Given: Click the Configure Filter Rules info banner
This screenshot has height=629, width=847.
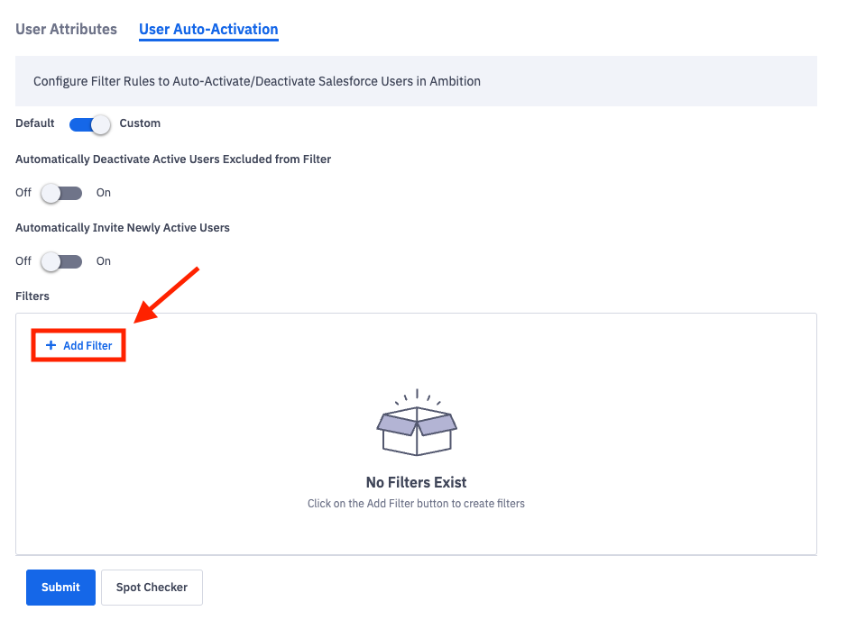Looking at the screenshot, I should (x=416, y=81).
